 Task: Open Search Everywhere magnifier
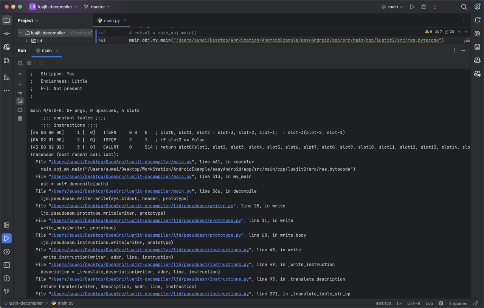464,7
